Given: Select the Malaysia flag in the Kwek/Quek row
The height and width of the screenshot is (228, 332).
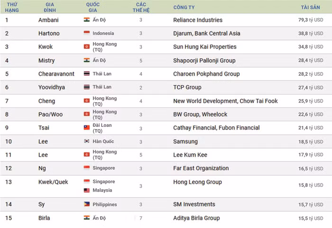Looking at the screenshot, I should 87,190.
